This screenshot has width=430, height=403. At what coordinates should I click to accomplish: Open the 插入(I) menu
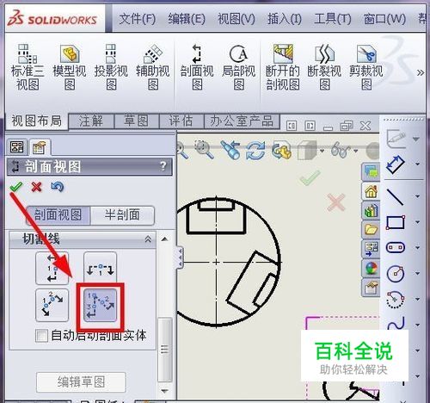click(x=285, y=19)
